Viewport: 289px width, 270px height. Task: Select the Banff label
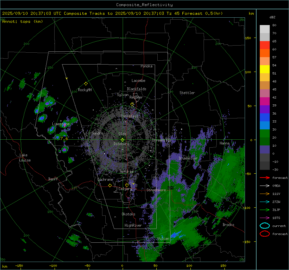coord(53,179)
